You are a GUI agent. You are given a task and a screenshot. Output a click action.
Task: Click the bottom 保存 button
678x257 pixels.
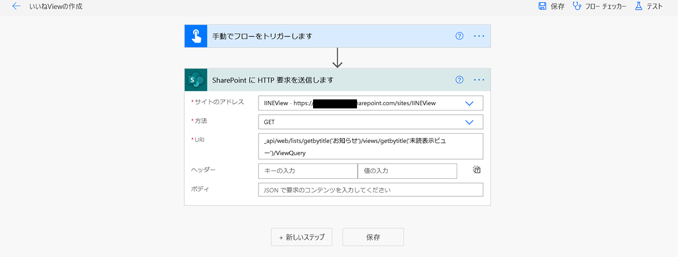click(x=373, y=237)
